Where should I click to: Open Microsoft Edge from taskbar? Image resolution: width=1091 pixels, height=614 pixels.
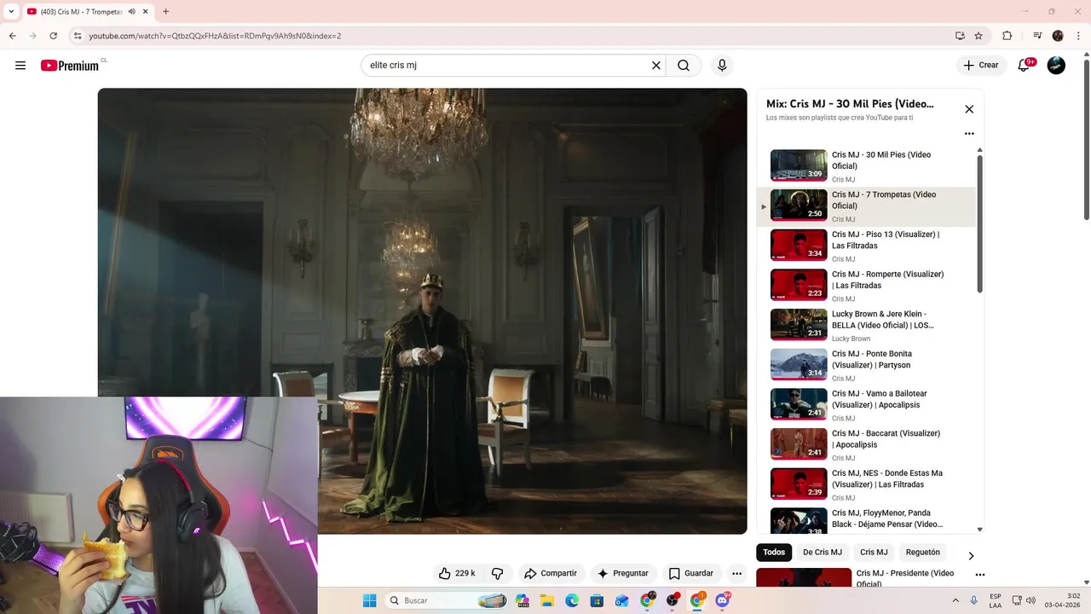(x=572, y=600)
